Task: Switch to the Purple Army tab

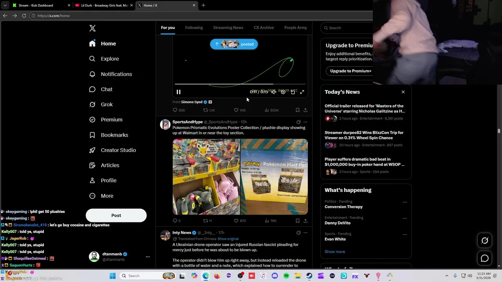Action: 296,28
